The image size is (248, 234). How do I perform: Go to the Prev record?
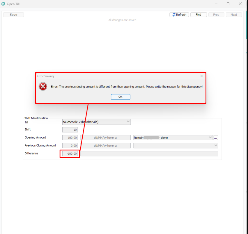click(x=216, y=15)
